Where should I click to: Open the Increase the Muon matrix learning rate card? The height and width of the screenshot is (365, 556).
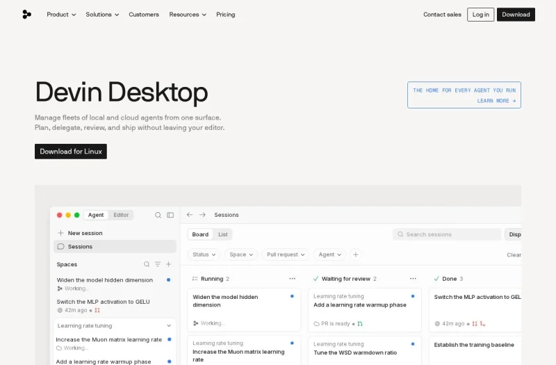244,350
